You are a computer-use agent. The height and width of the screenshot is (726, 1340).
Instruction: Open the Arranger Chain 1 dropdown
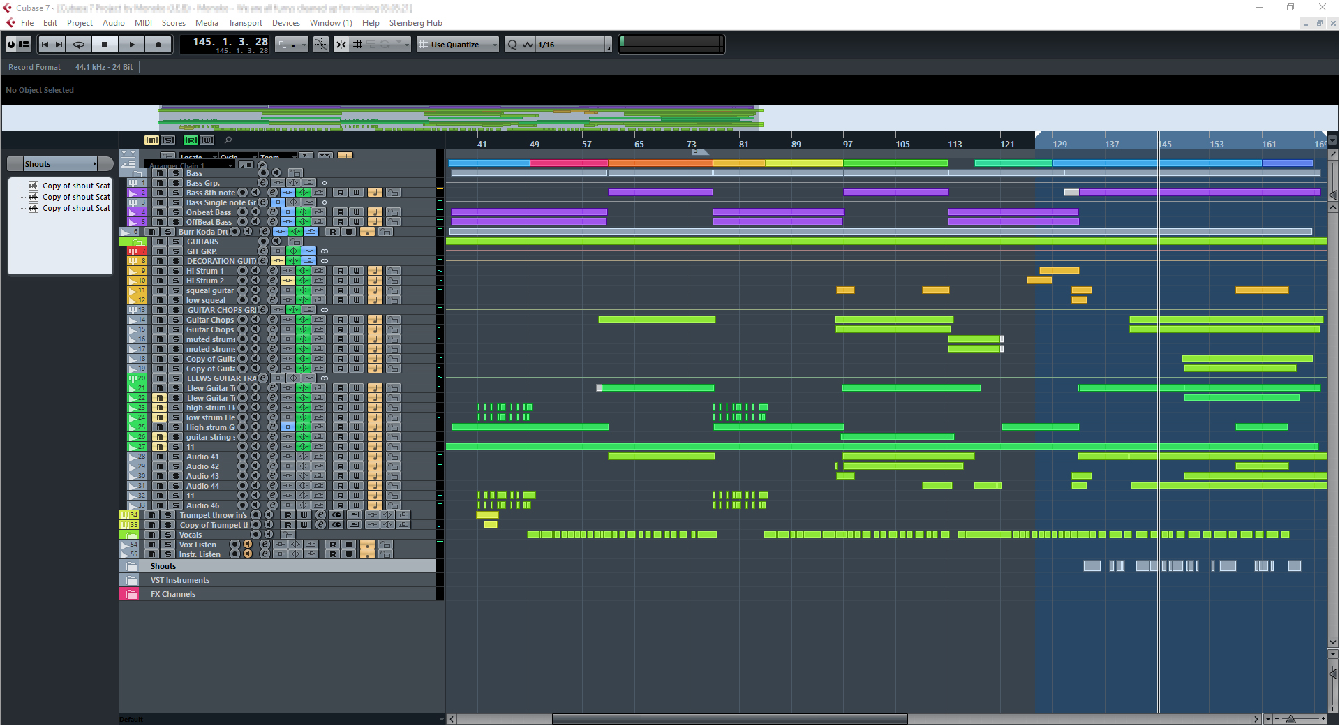point(189,165)
